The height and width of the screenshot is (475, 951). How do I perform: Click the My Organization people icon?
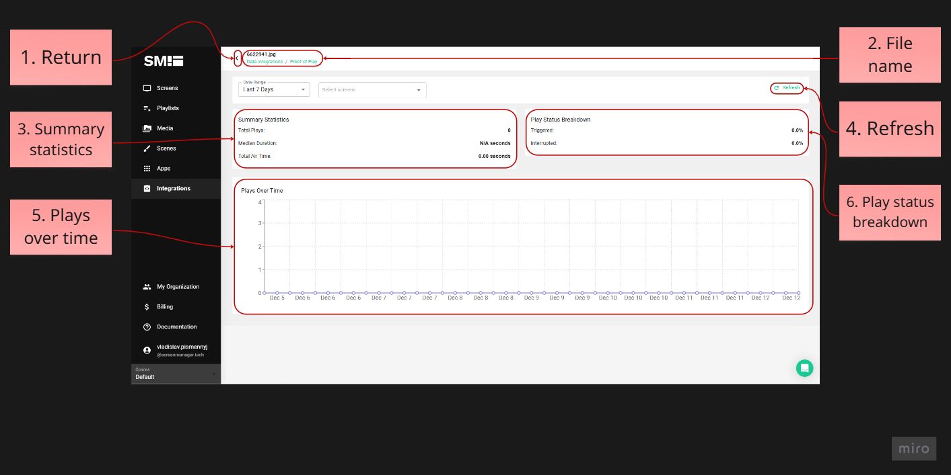coord(147,287)
